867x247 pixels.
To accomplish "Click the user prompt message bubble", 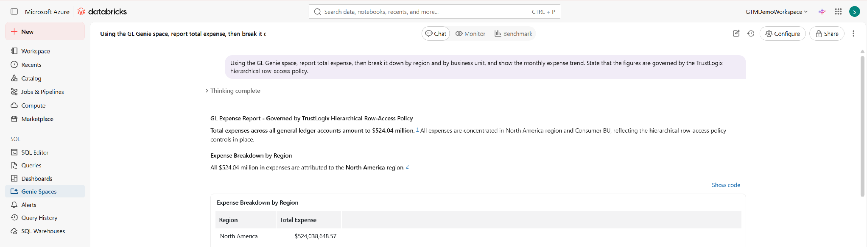I will (485, 67).
